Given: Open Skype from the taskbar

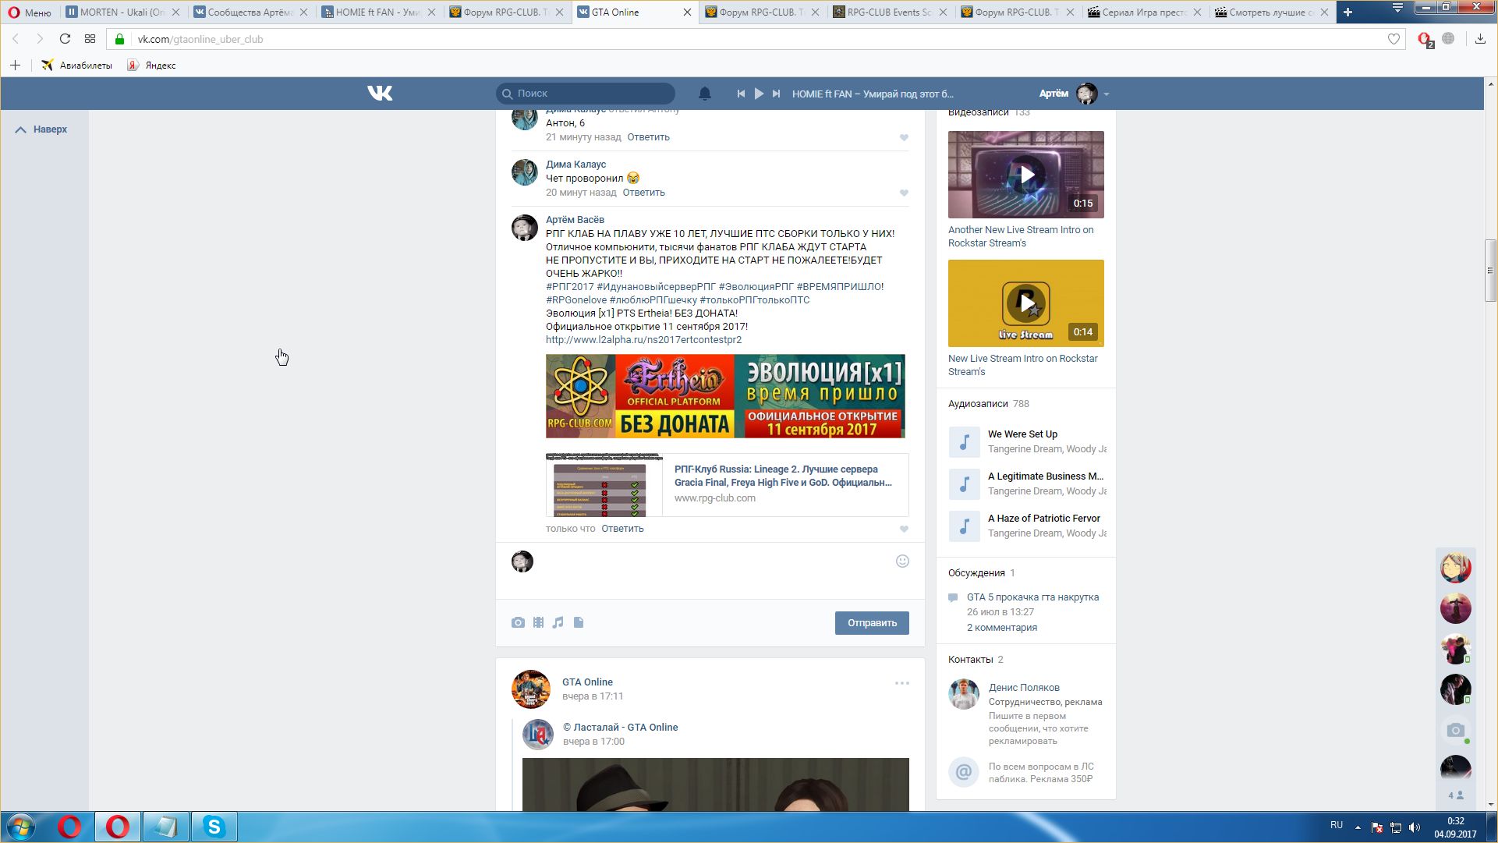Looking at the screenshot, I should (x=214, y=827).
